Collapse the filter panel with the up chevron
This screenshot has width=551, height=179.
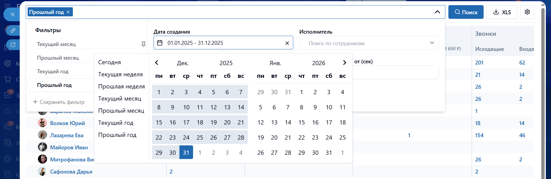437,12
